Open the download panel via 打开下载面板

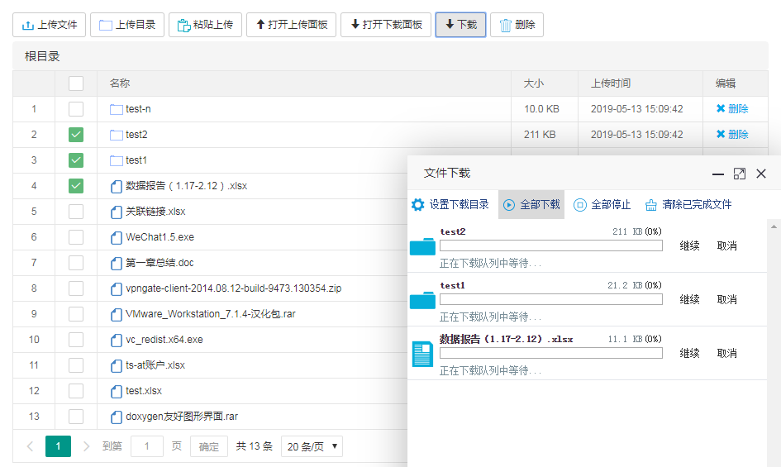(x=386, y=25)
